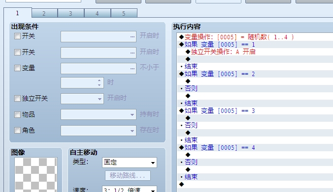
Task: Tick the 角色 condition checkbox
Action: click(17, 130)
